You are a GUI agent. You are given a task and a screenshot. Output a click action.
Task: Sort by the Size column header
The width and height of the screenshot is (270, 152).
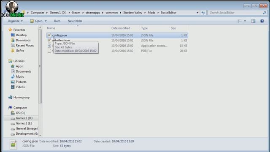173,28
